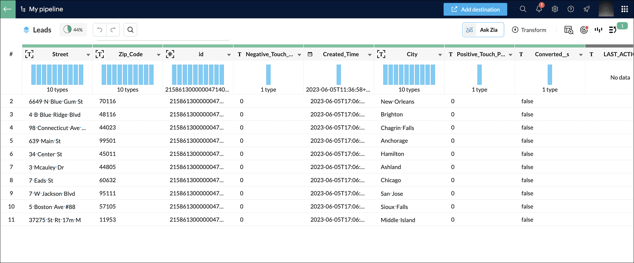Select the New Orleans city cell
634x263 pixels.
pos(397,101)
